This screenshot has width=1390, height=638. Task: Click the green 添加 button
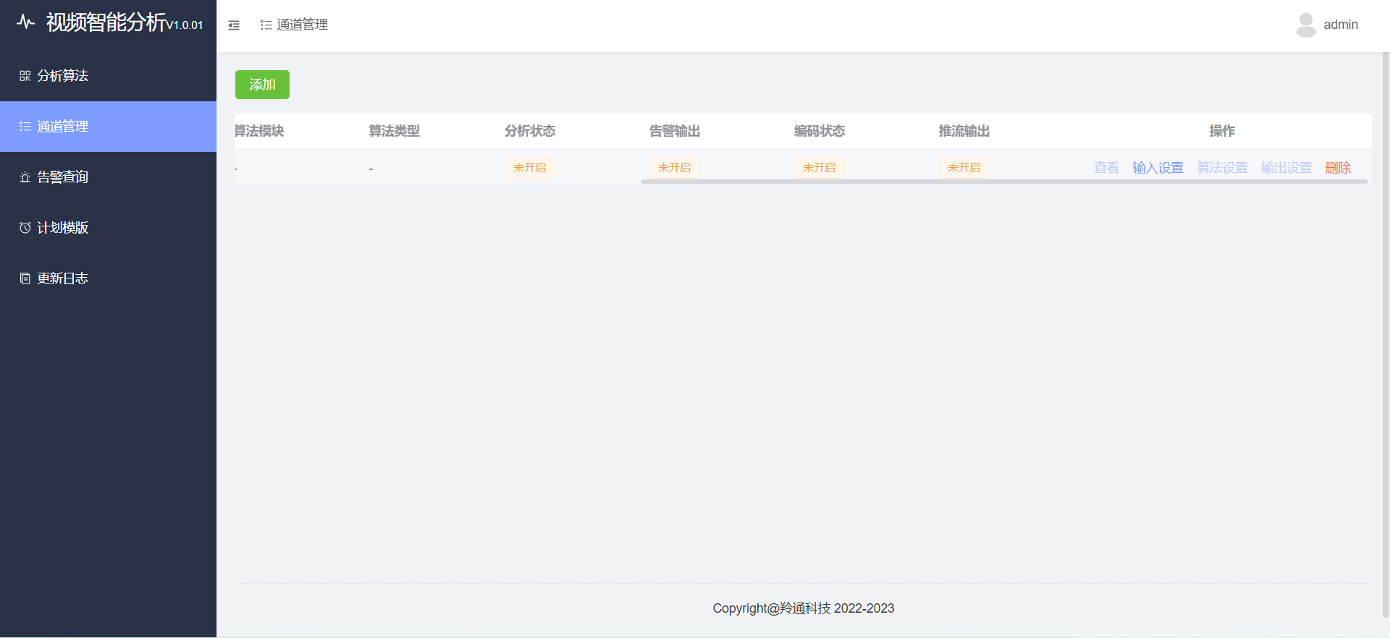pyautogui.click(x=262, y=85)
